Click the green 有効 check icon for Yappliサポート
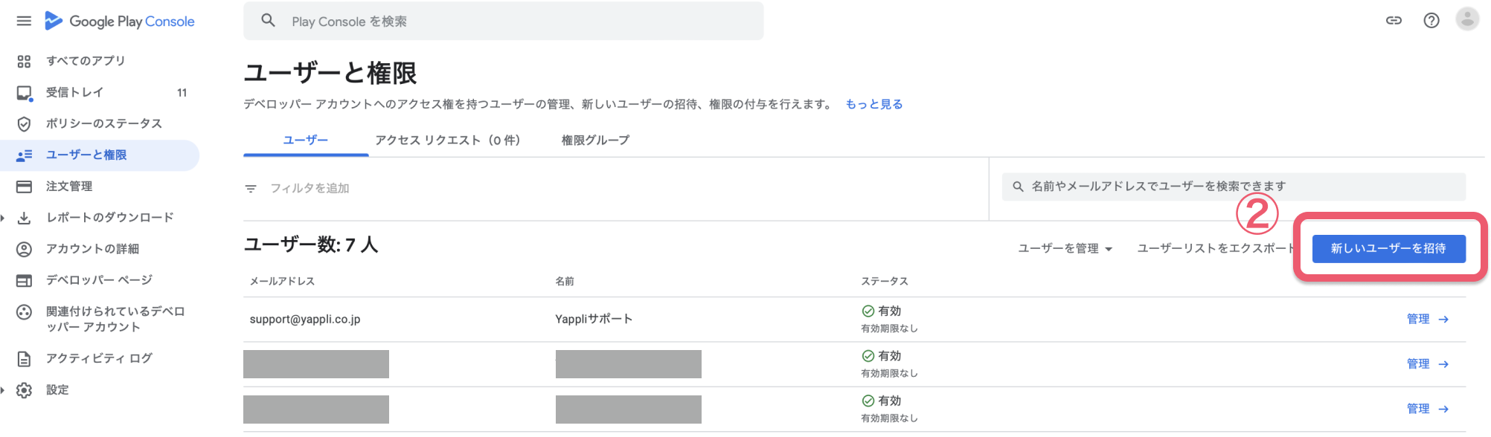The height and width of the screenshot is (437, 1491). tap(868, 311)
